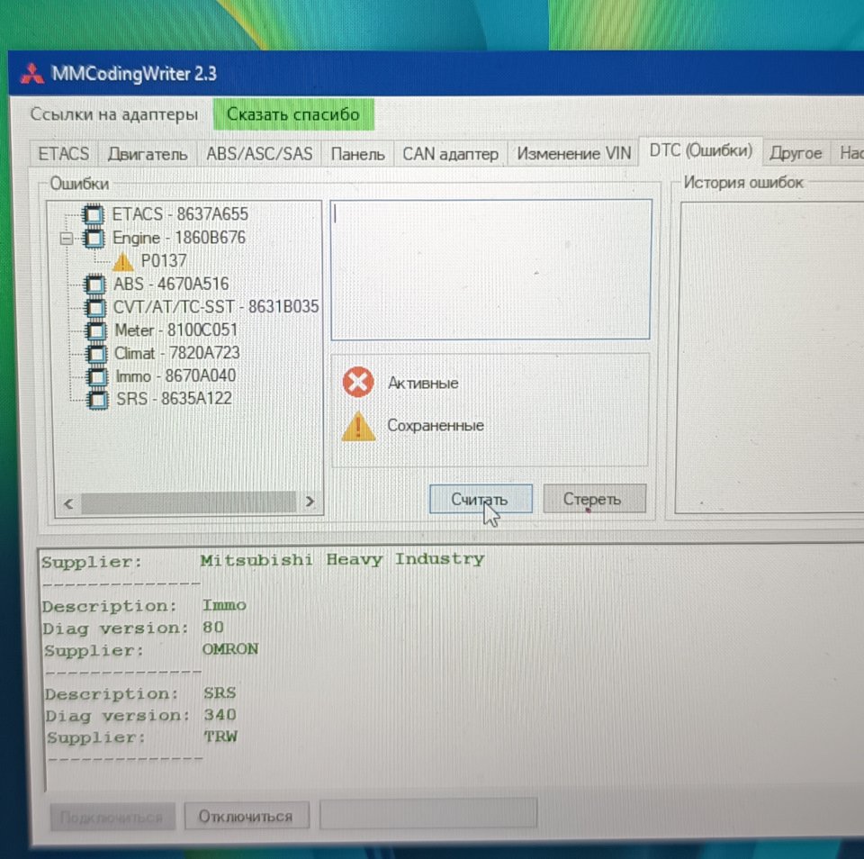
Task: Open the Ссылки на адаптеры menu
Action: [x=114, y=114]
